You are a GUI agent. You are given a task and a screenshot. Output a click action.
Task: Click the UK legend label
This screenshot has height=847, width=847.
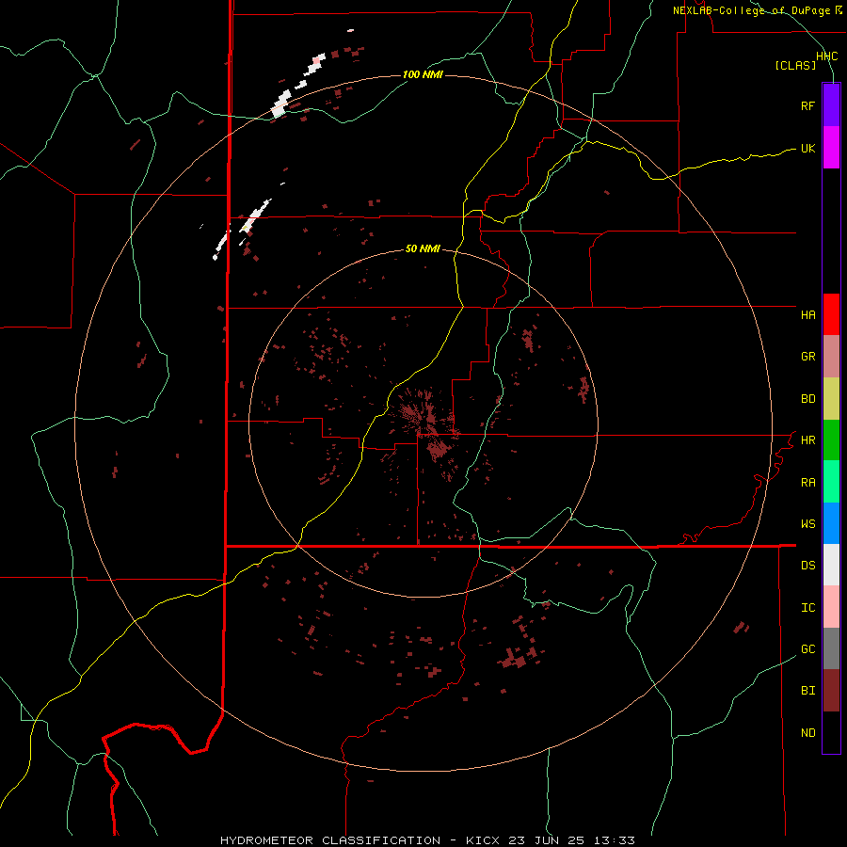(807, 148)
